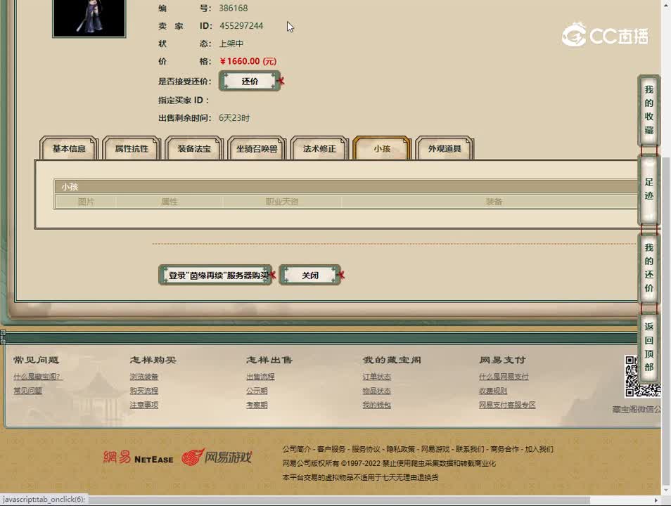671x506 pixels.
Task: Open 订单状态 link
Action: click(376, 377)
